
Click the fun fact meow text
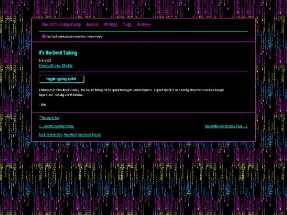tap(74, 37)
